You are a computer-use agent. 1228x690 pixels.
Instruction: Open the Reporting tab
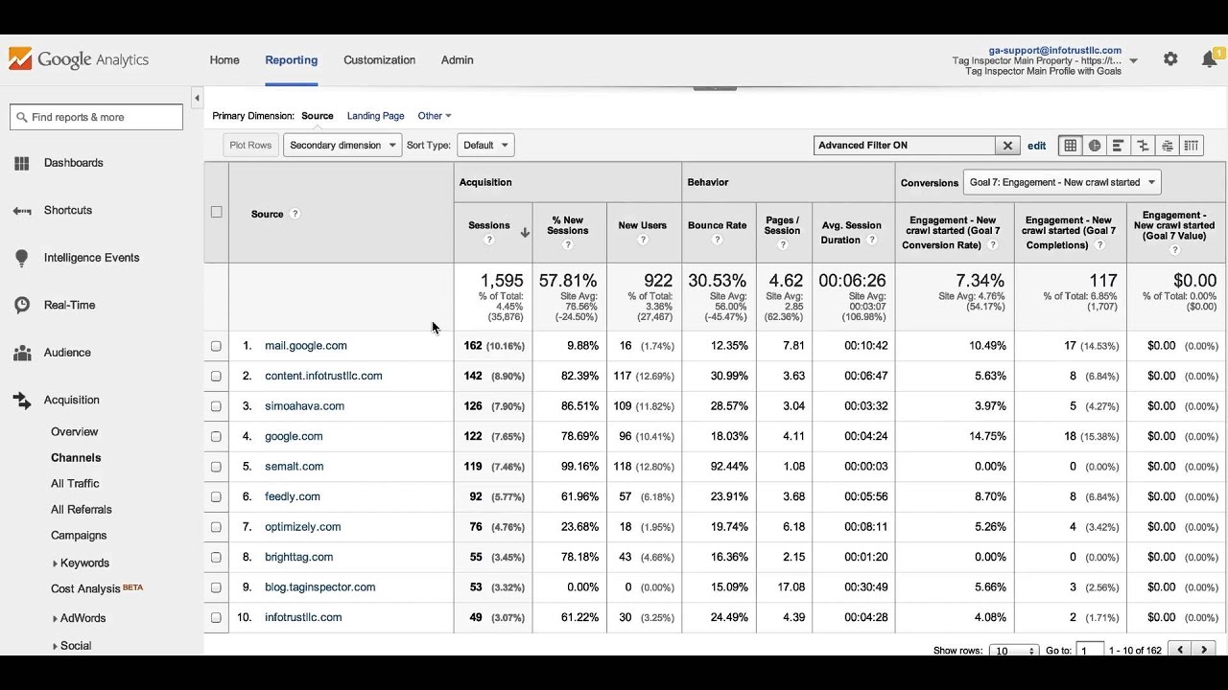(292, 59)
